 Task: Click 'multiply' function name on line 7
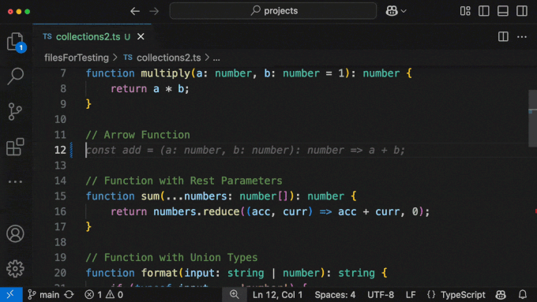pyautogui.click(x=166, y=73)
